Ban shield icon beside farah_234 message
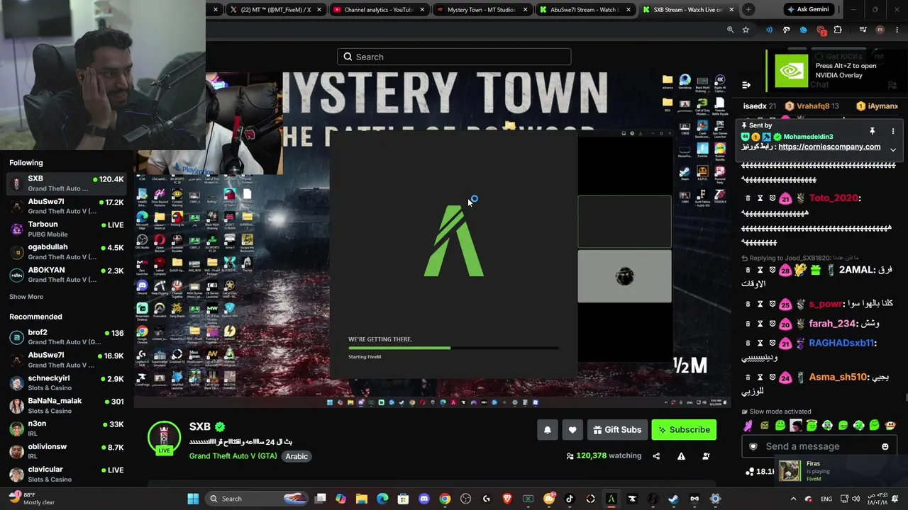The height and width of the screenshot is (510, 908). point(773,324)
